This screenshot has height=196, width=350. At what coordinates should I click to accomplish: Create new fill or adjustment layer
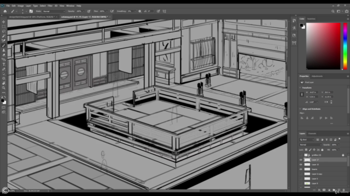point(329,190)
